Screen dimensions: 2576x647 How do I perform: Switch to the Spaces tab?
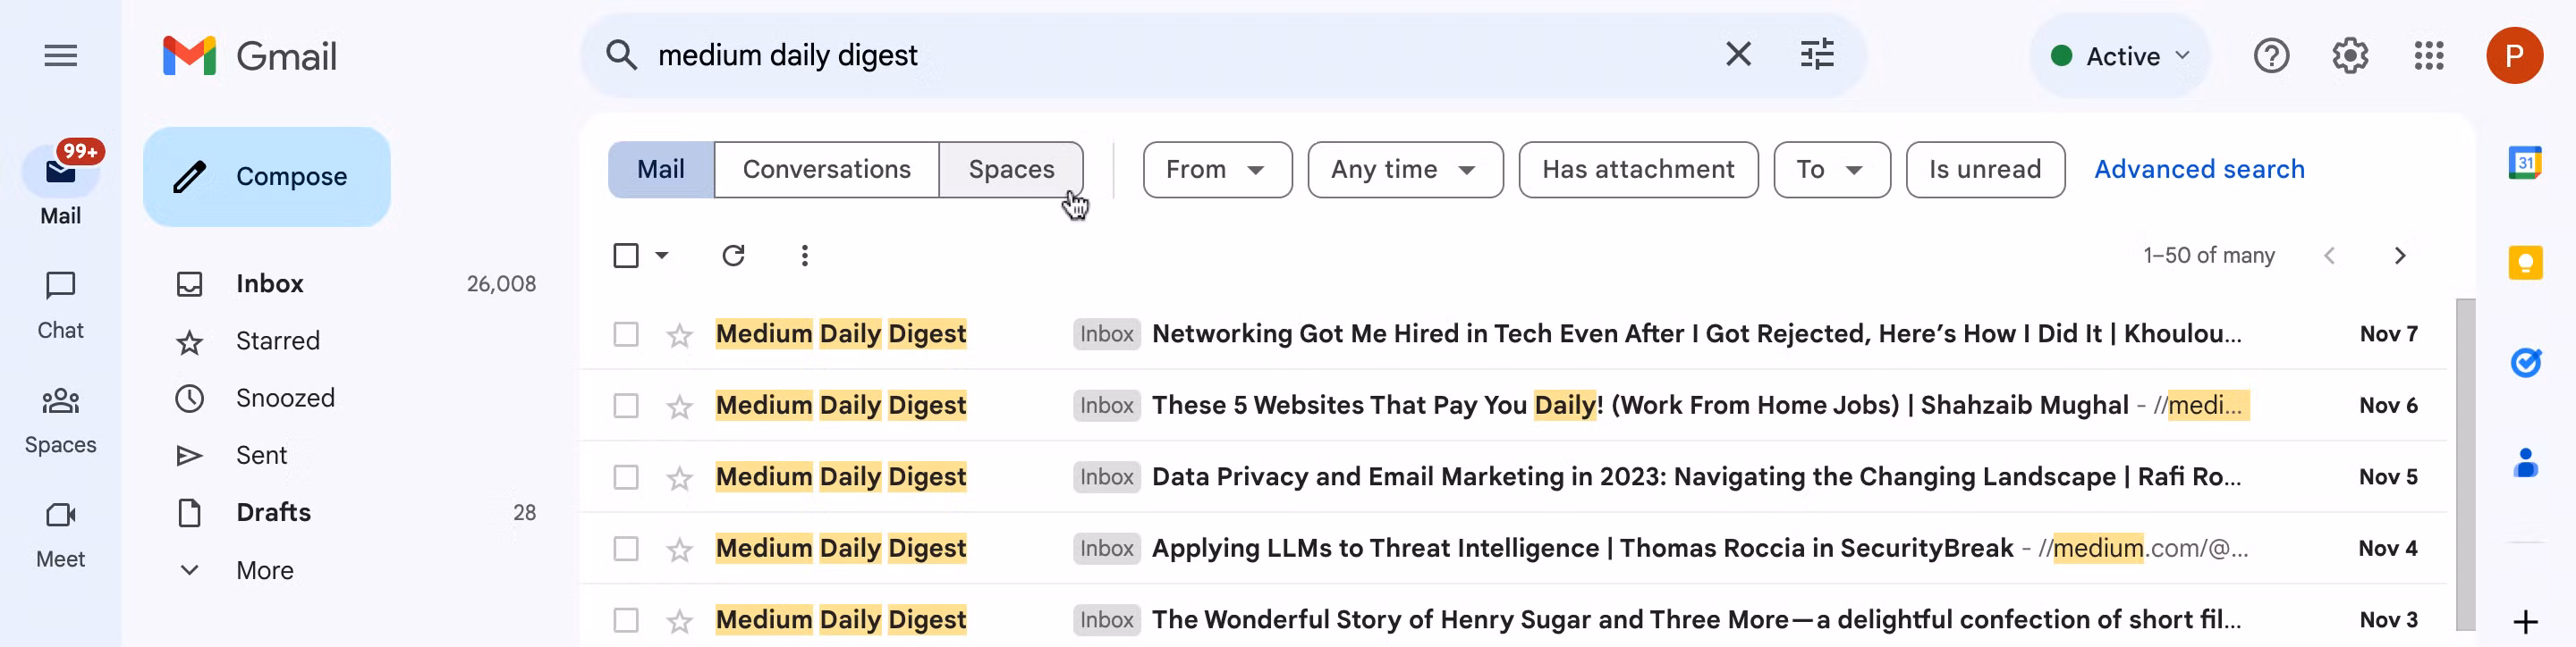coord(1011,170)
